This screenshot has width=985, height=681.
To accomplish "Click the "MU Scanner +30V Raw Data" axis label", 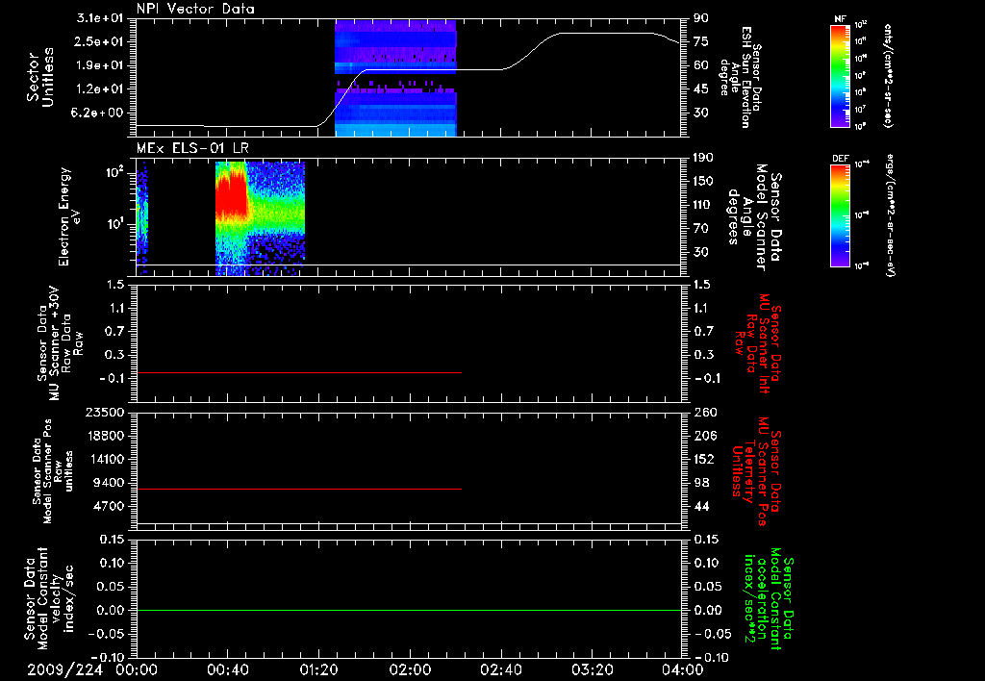I will (x=60, y=342).
